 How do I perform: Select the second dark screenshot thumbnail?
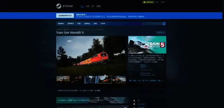(77, 80)
